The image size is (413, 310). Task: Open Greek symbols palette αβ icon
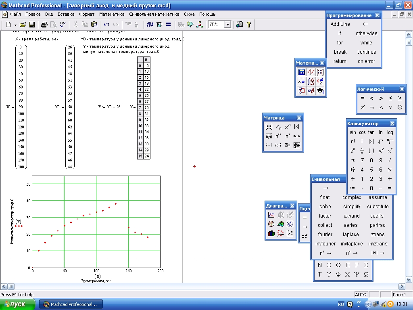(x=311, y=91)
